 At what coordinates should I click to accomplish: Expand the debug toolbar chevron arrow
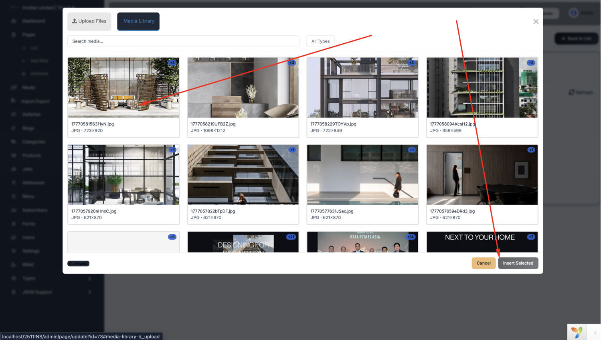coord(595,333)
